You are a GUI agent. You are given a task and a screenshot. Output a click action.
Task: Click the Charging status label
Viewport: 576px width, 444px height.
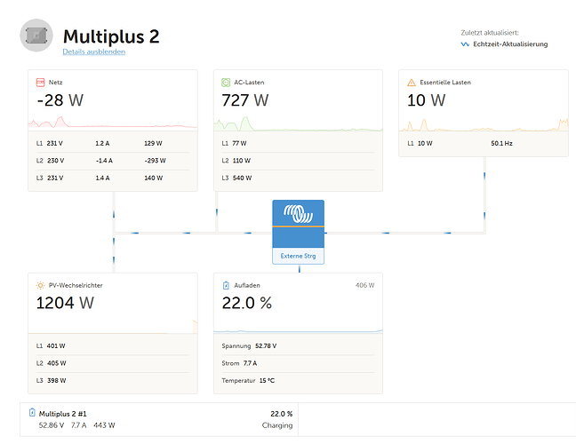click(276, 425)
